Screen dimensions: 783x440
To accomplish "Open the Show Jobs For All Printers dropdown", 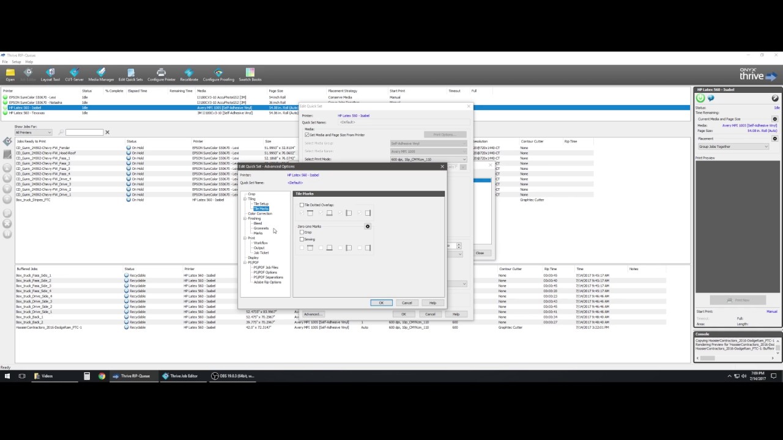I will click(x=33, y=133).
